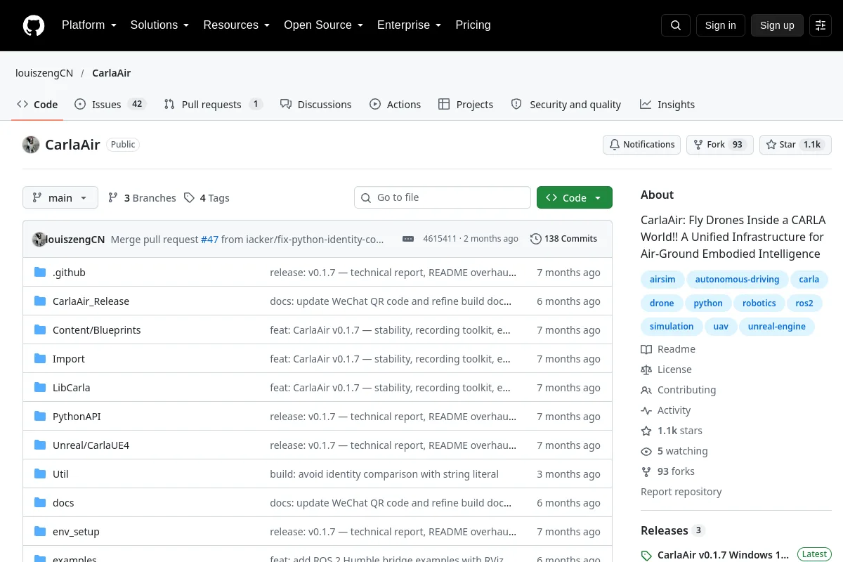
Task: Select the python topic tag
Action: click(708, 303)
